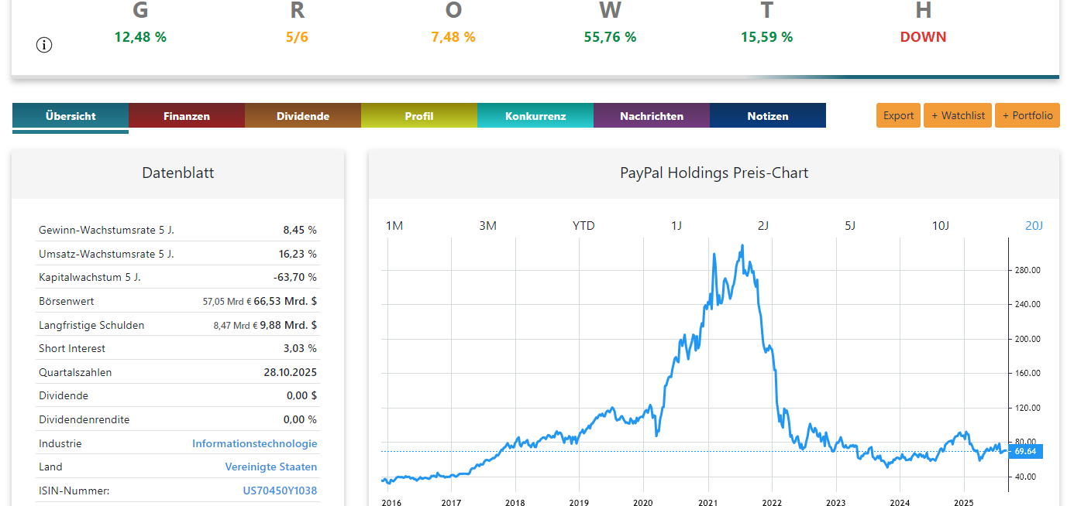Click the 280.00 axis label
This screenshot has width=1074, height=506.
point(1028,270)
